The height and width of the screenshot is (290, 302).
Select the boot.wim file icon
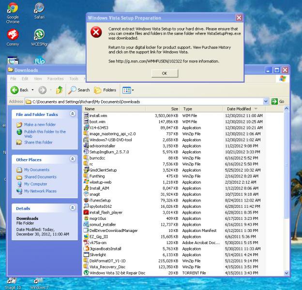86,121
